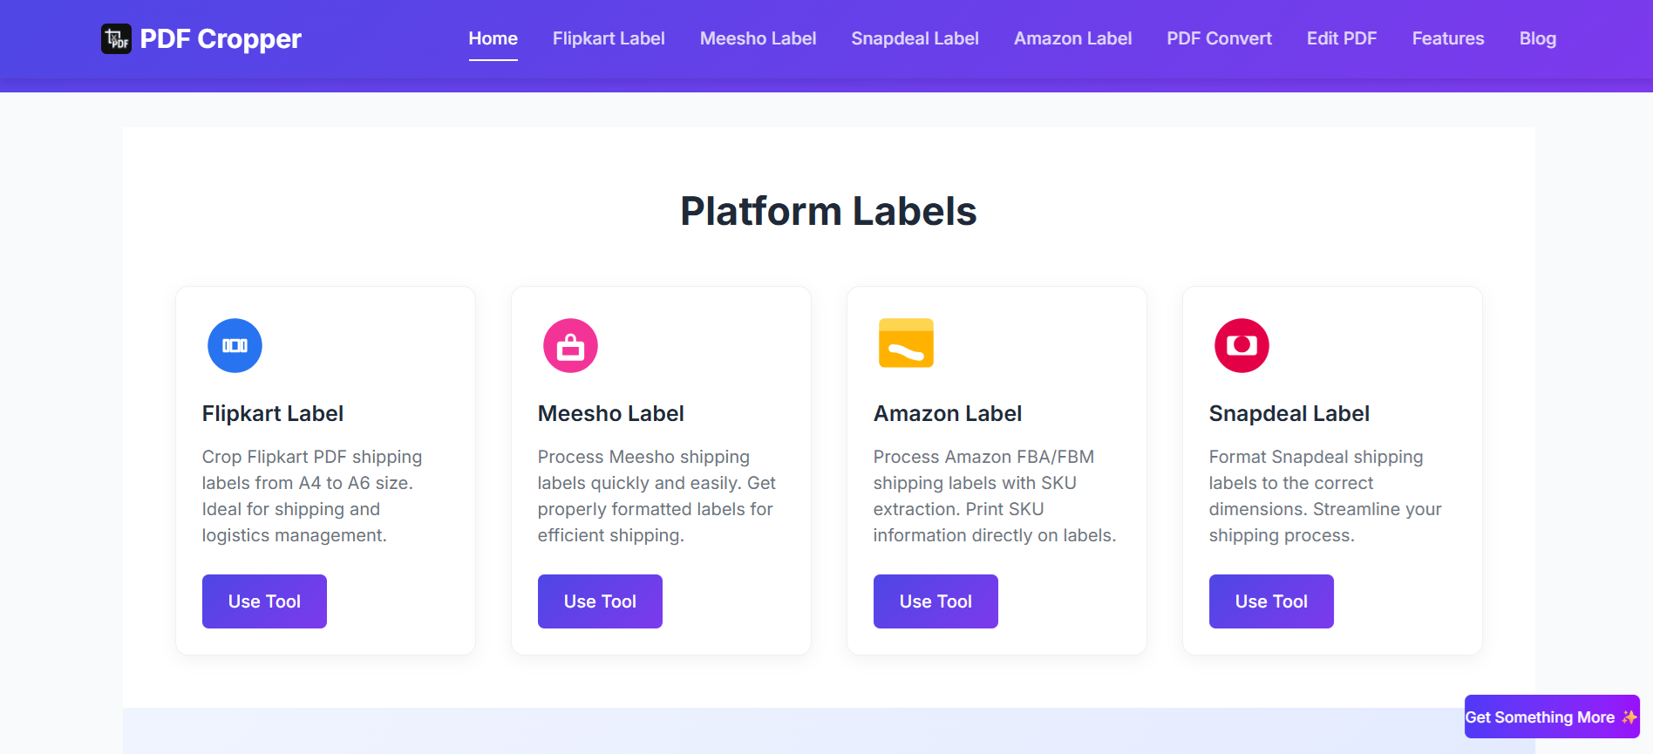The width and height of the screenshot is (1653, 754).
Task: Use Tool button under Meesho Label
Action: pyautogui.click(x=600, y=601)
